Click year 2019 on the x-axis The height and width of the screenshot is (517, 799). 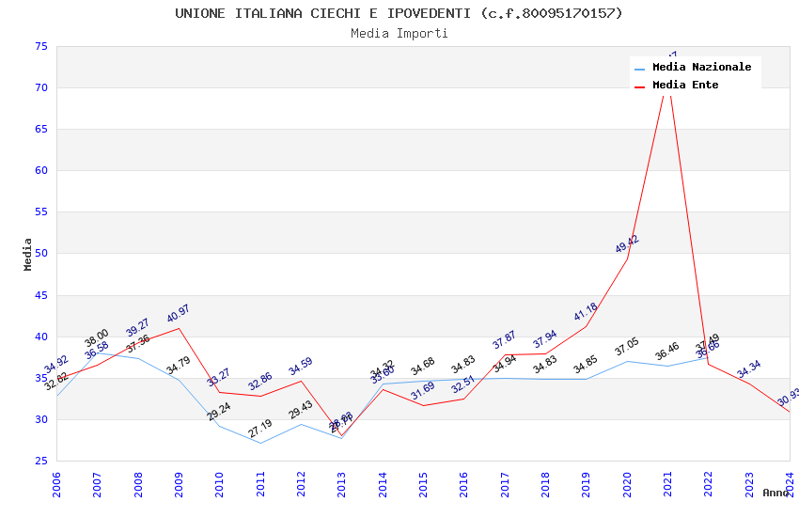[x=587, y=484]
